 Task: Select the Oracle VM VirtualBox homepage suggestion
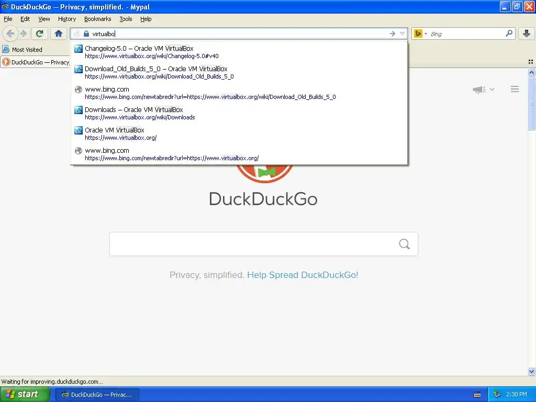[239, 133]
